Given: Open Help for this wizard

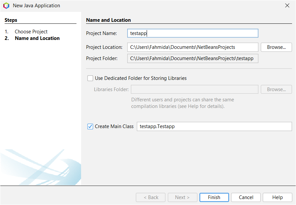Looking at the screenshot, I should [277, 197].
